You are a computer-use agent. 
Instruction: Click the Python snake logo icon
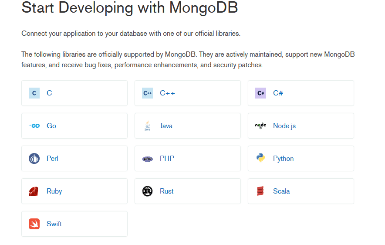tap(260, 158)
